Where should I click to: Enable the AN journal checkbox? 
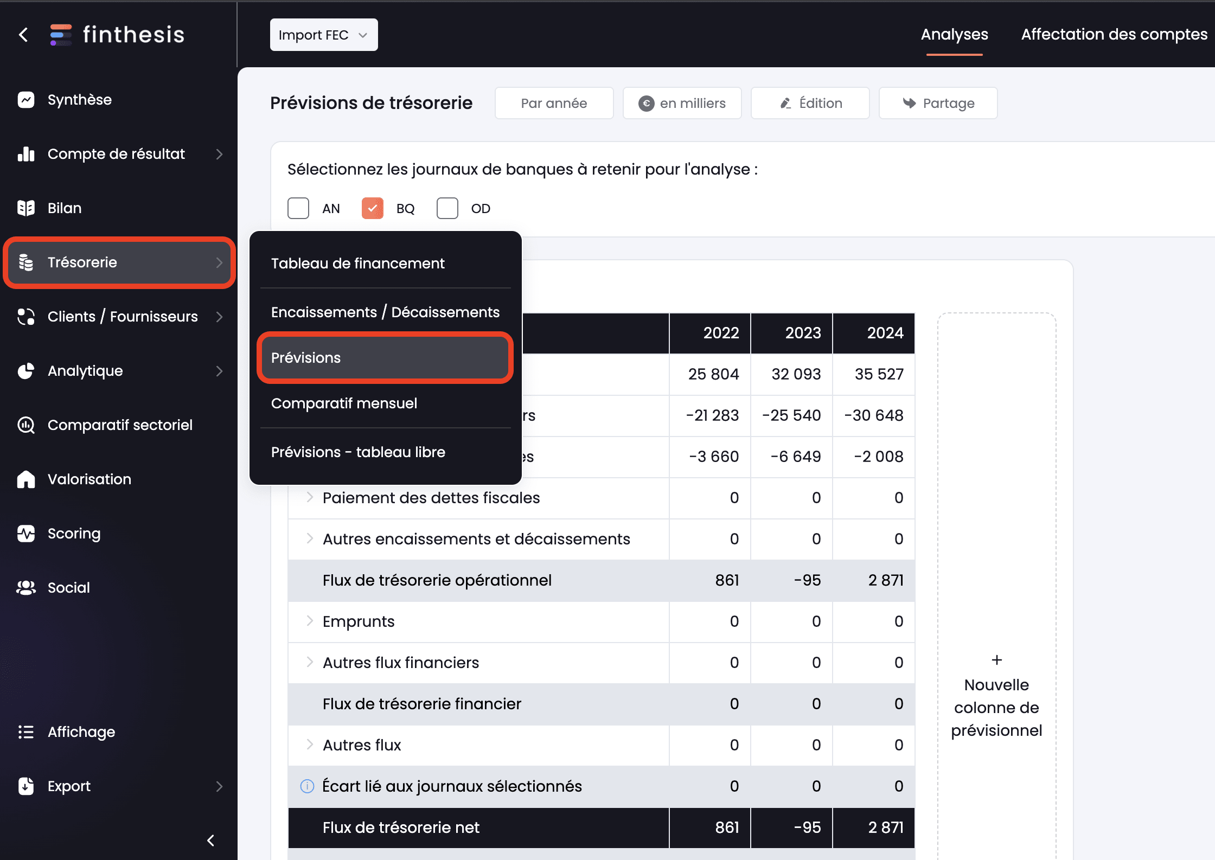click(298, 208)
